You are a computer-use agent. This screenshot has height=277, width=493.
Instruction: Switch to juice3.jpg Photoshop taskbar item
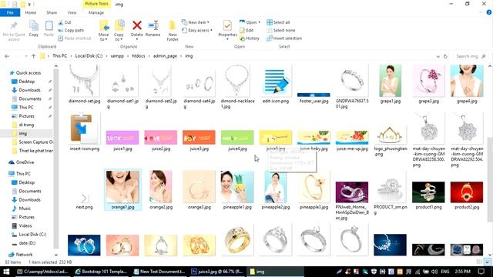tap(217, 272)
